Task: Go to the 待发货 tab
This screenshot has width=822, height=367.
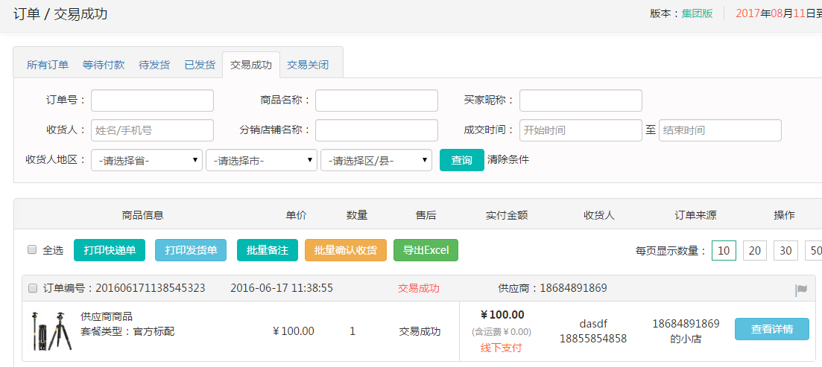Action: (x=154, y=65)
